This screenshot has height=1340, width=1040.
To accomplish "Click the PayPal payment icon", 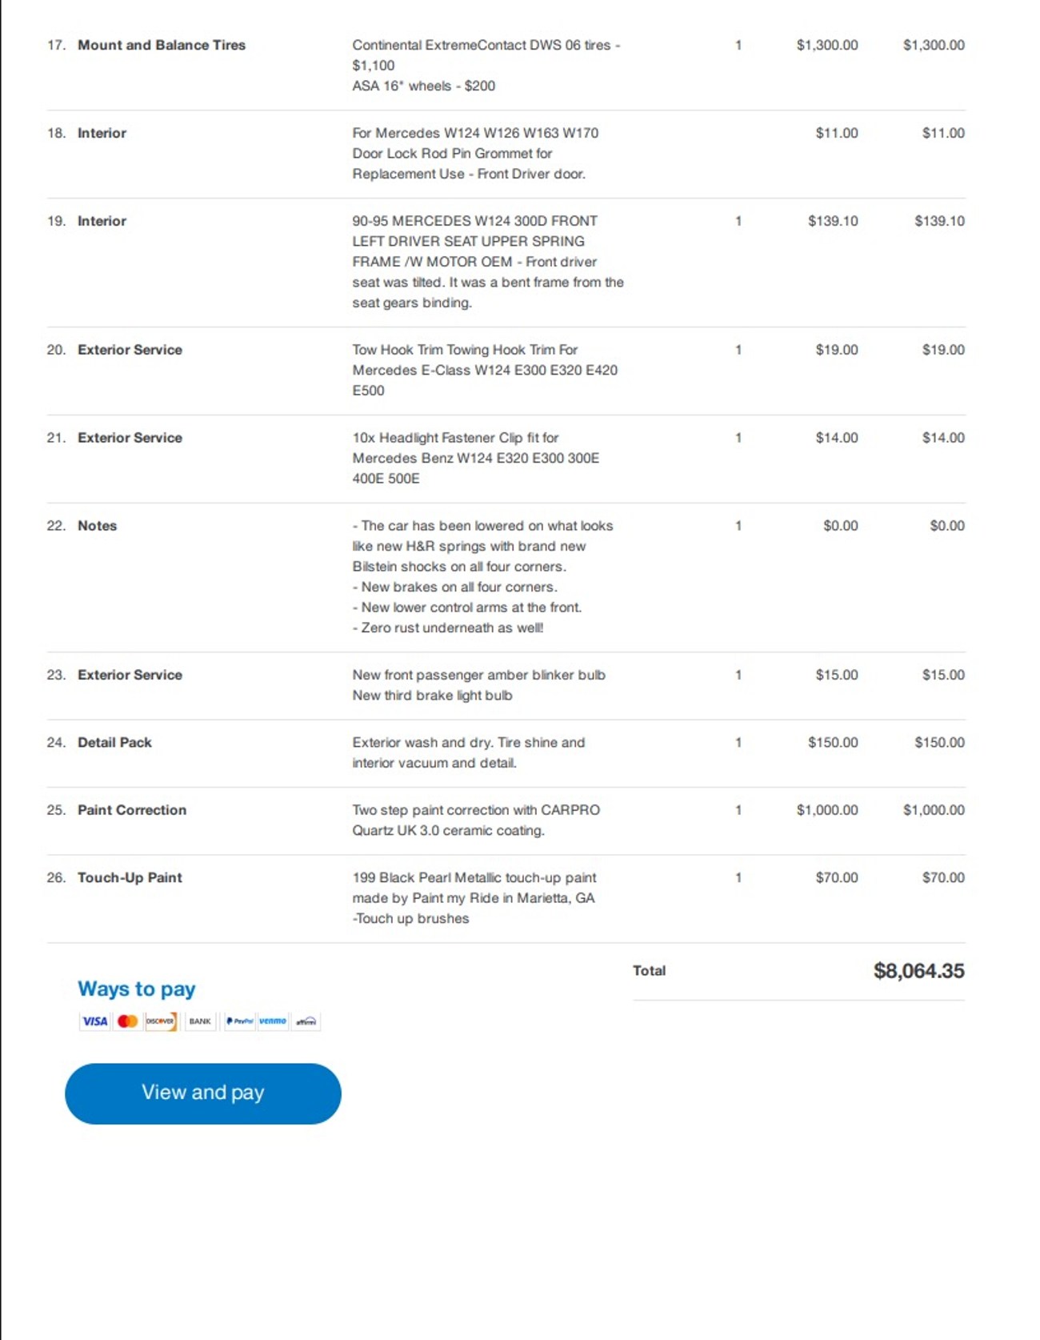I will tap(239, 1021).
